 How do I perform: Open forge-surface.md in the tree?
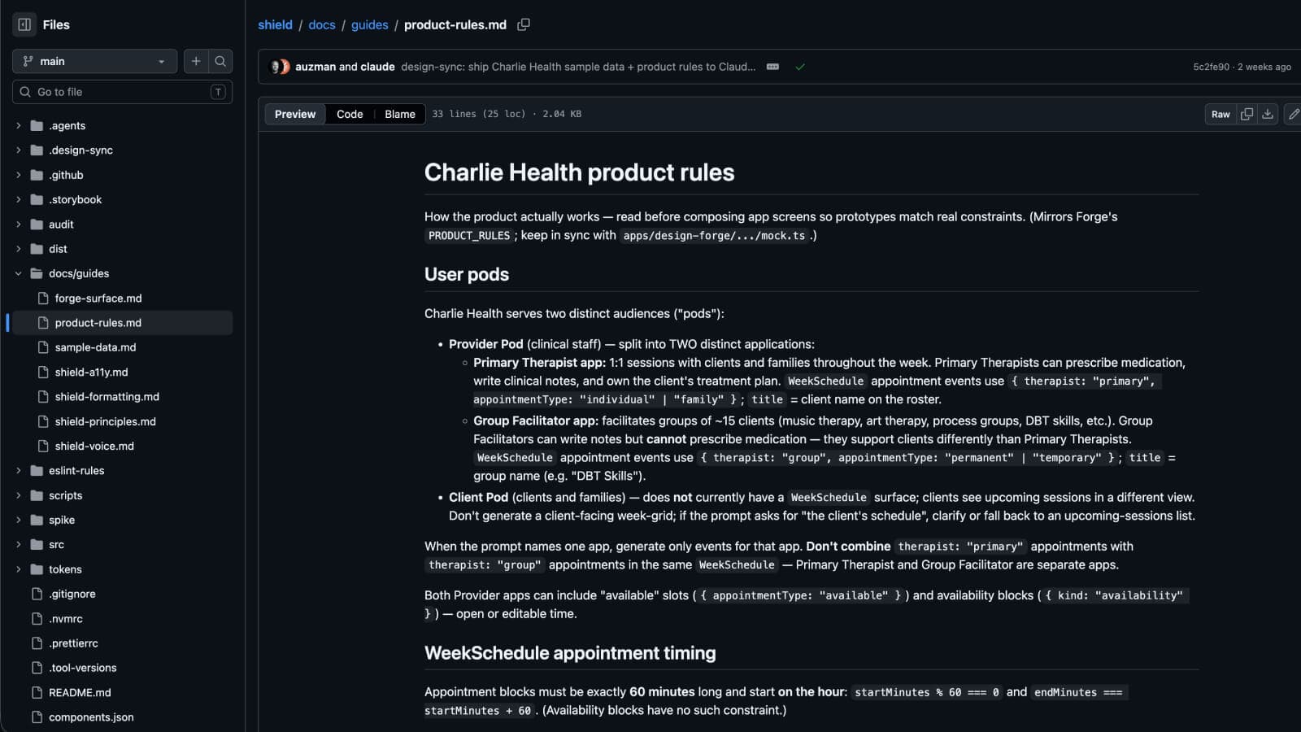click(x=98, y=298)
